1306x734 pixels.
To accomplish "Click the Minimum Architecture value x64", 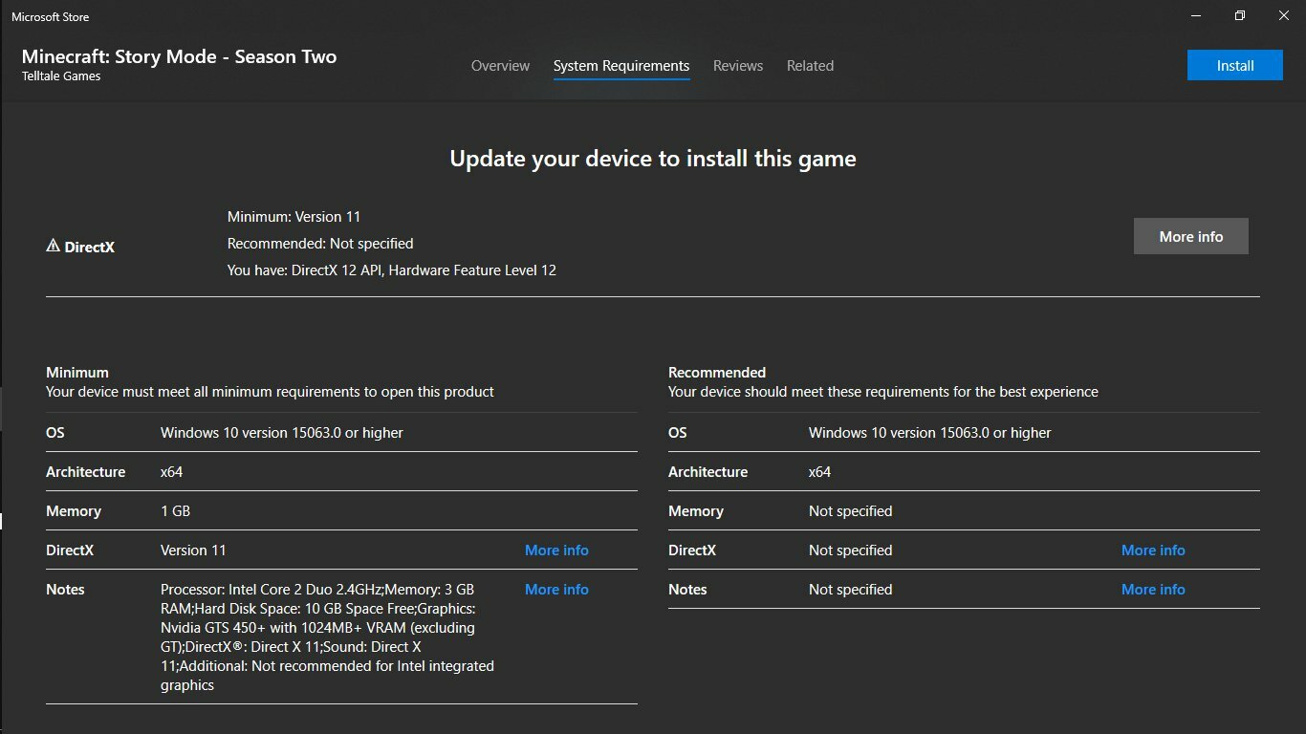I will (x=171, y=472).
